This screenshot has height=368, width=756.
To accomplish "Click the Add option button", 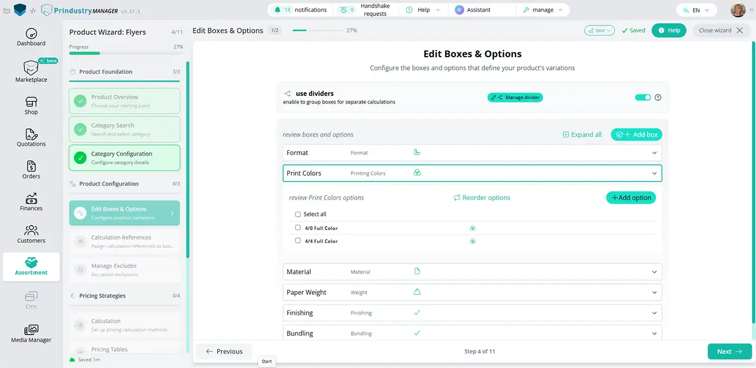I will tap(631, 198).
